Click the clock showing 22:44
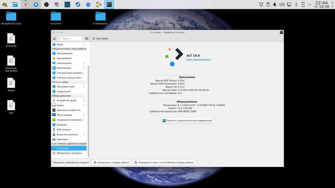335x188 pixels. [x=321, y=4]
